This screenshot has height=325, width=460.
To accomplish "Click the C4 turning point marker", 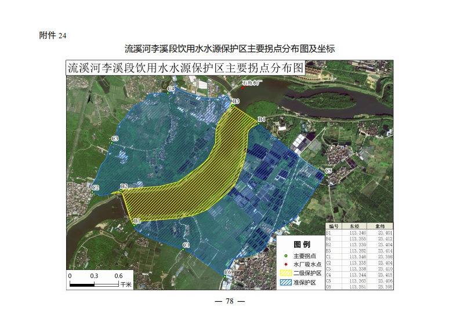I will pyautogui.click(x=169, y=92).
